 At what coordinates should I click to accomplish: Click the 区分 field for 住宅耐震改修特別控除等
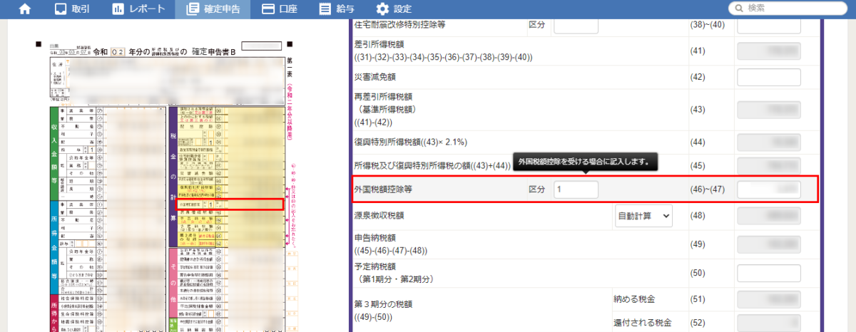click(576, 24)
